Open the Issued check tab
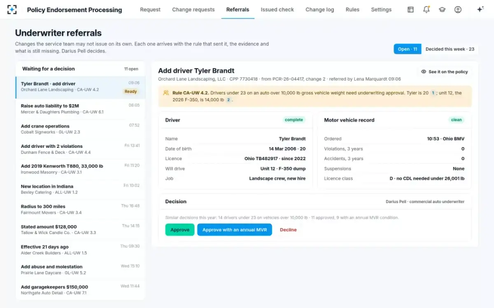494x308 pixels. tap(277, 9)
